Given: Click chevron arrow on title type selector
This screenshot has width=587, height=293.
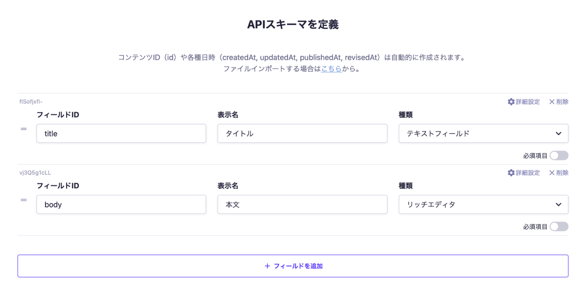Looking at the screenshot, I should tap(559, 134).
